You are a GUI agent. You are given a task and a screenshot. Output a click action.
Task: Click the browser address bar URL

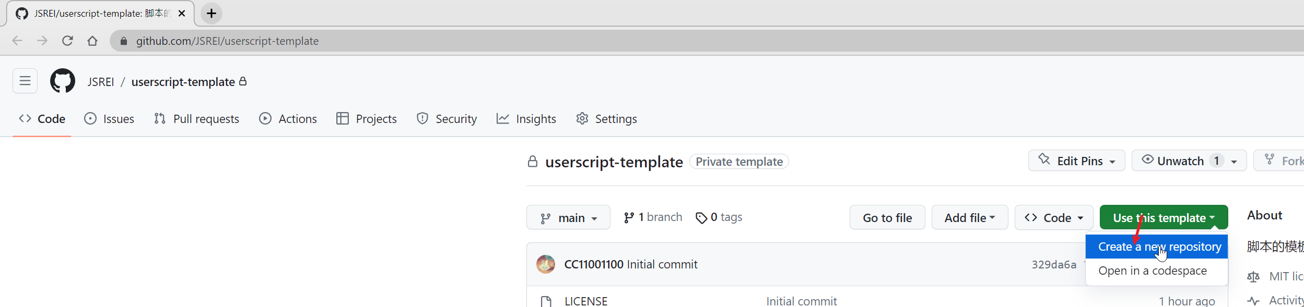coord(227,41)
